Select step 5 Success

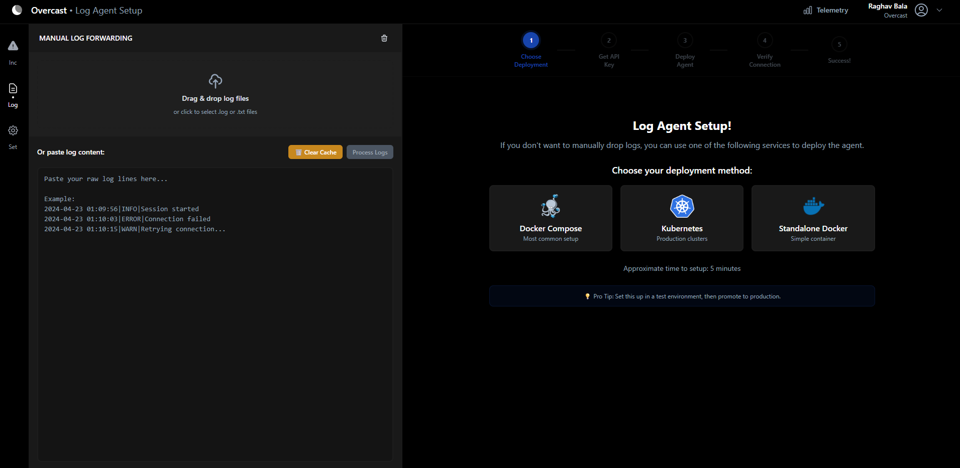(839, 50)
